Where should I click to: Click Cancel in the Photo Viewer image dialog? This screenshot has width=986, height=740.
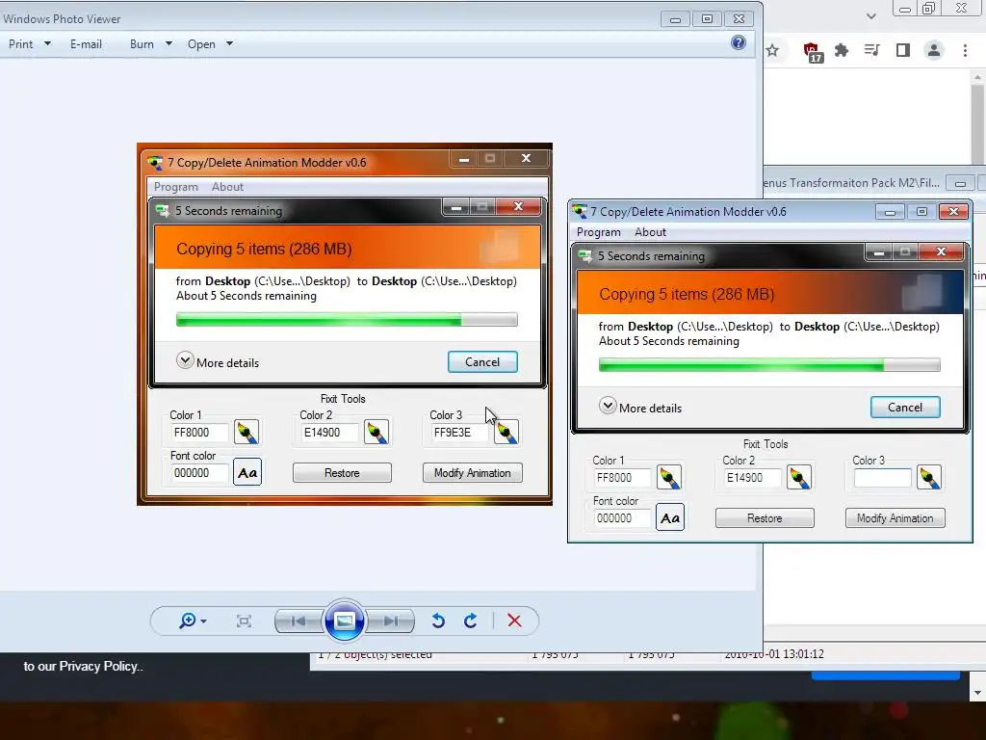pos(482,362)
